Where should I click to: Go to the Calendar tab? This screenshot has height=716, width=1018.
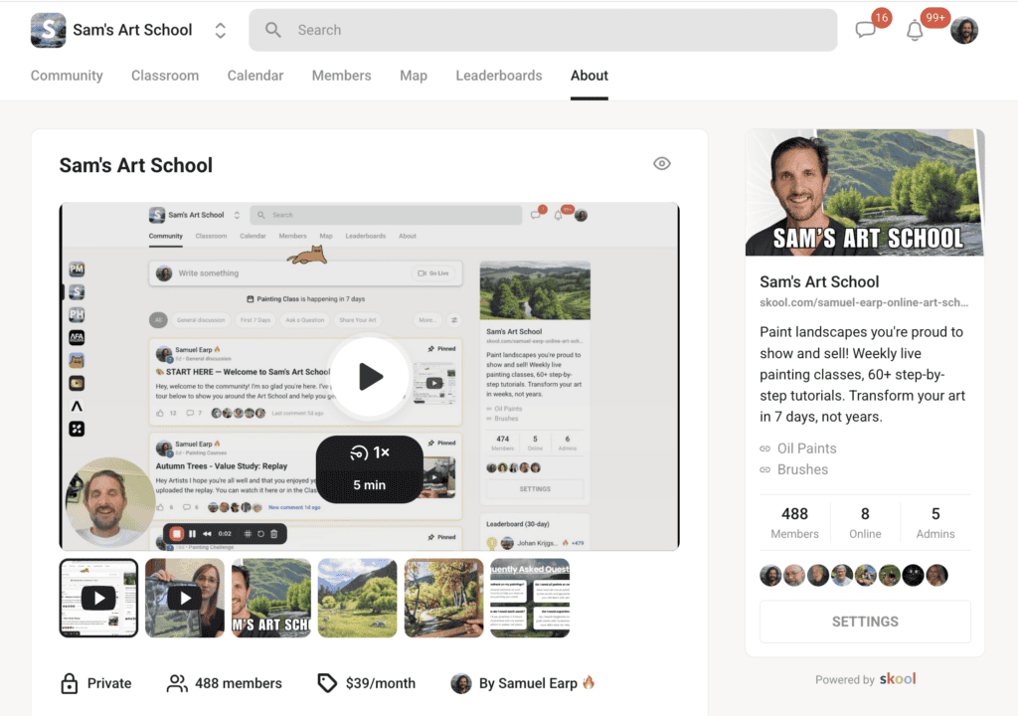(255, 76)
